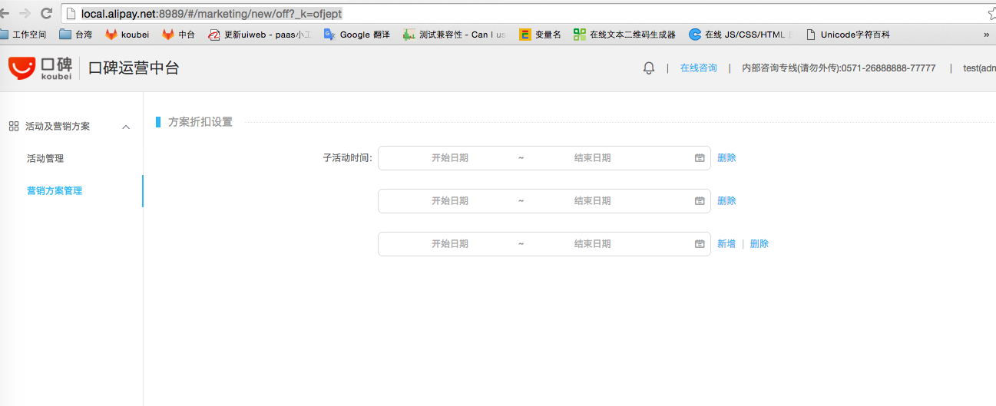Set 结束日期 in the first date range
Viewport: 996px width, 406px height.
coord(593,158)
